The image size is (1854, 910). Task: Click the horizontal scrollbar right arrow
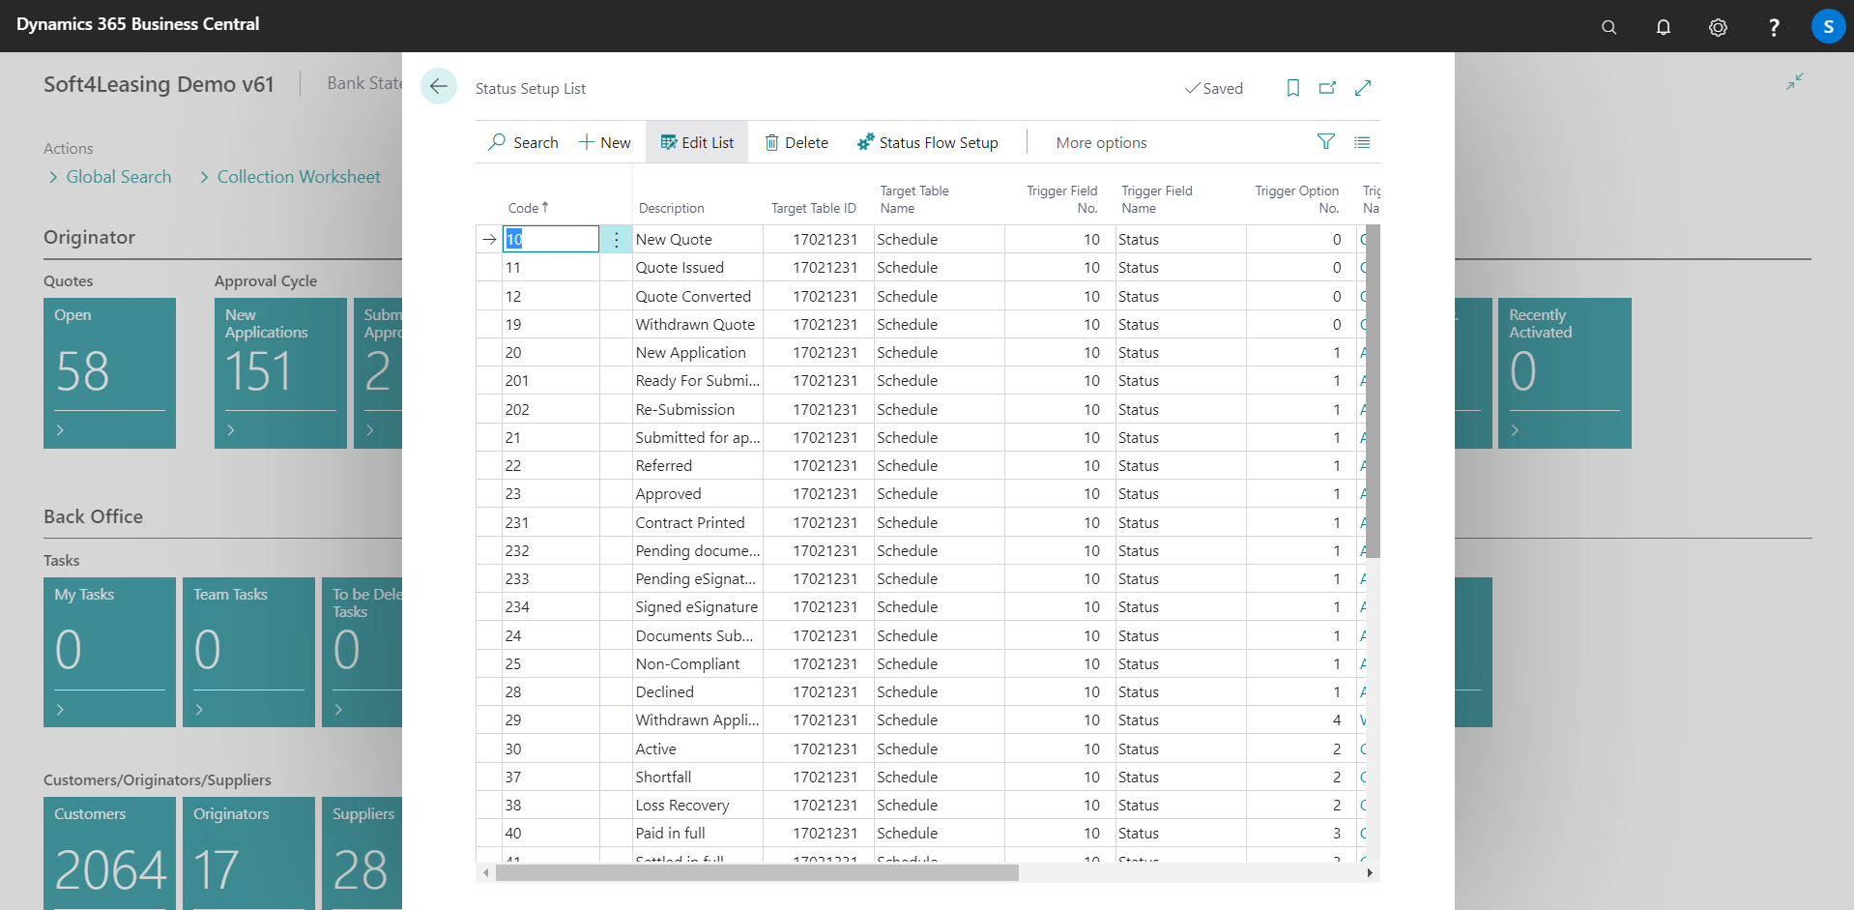pyautogui.click(x=1369, y=872)
